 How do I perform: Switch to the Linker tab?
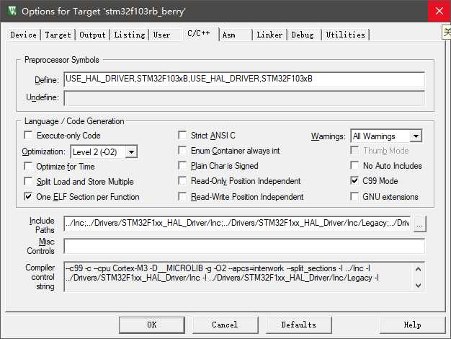pyautogui.click(x=269, y=35)
